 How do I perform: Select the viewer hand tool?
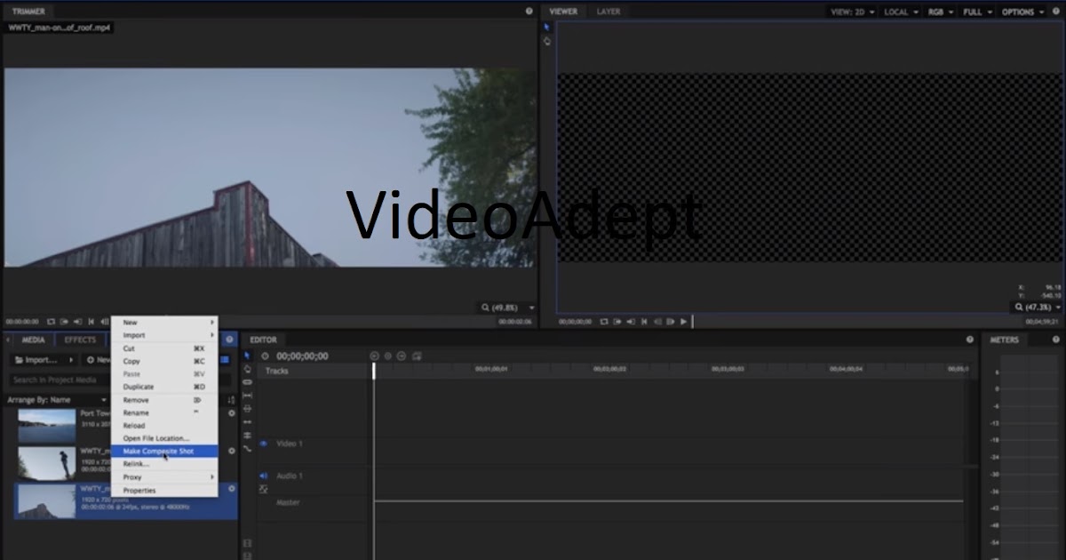tap(546, 41)
